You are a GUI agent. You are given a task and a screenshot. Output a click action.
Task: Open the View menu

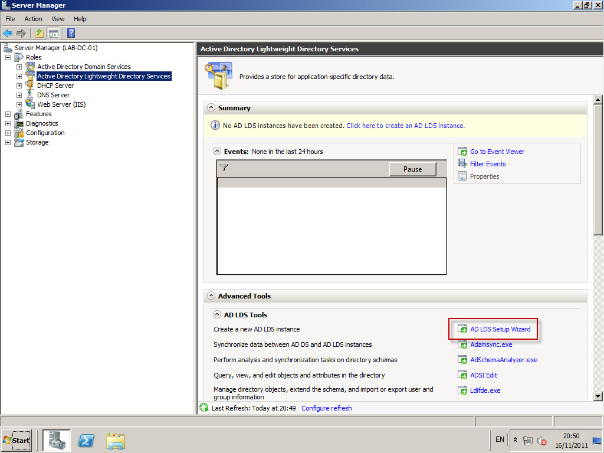(x=58, y=19)
